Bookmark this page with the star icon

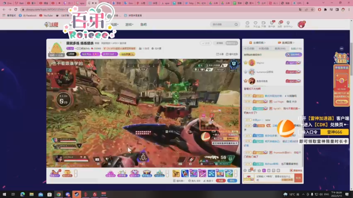click(x=312, y=10)
